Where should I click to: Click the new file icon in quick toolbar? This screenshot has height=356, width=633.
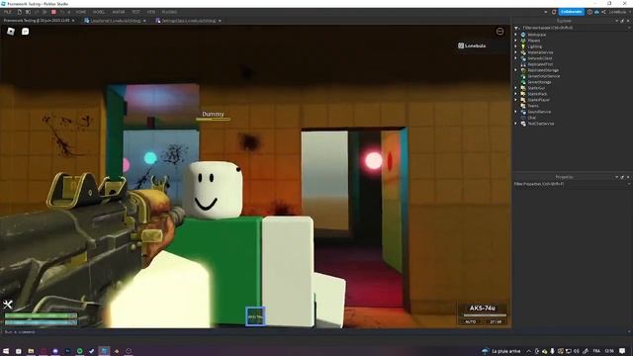[20, 12]
